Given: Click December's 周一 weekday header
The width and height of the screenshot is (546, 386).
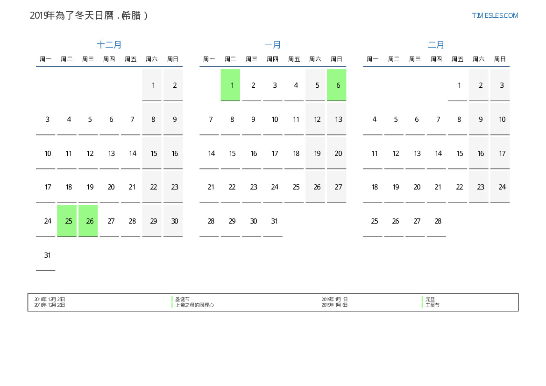Looking at the screenshot, I should (x=45, y=59).
